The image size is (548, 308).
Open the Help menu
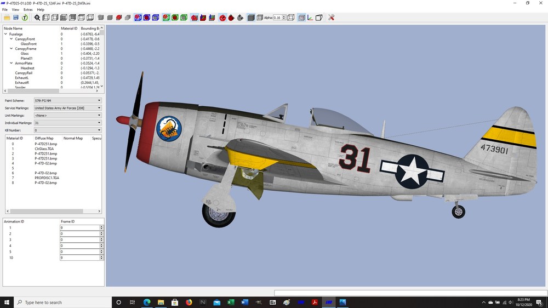pos(41,10)
